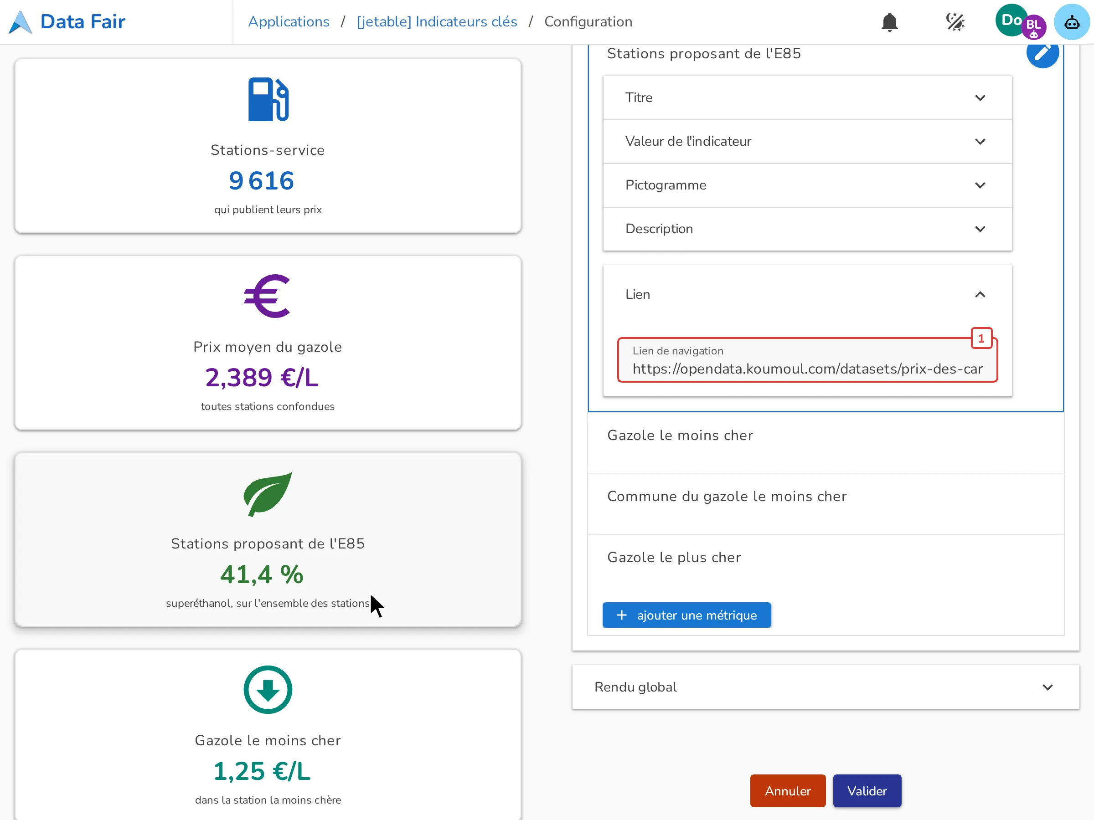Click the Data Fair logo
The width and height of the screenshot is (1094, 820).
[x=68, y=22]
